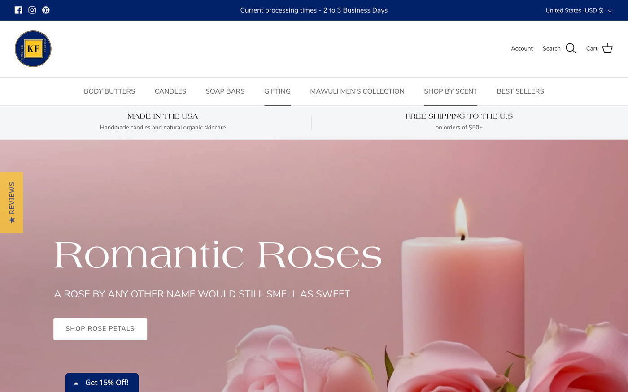Screen dimensions: 628x392
Task: Select the Candles navigation item
Action: [x=170, y=91]
